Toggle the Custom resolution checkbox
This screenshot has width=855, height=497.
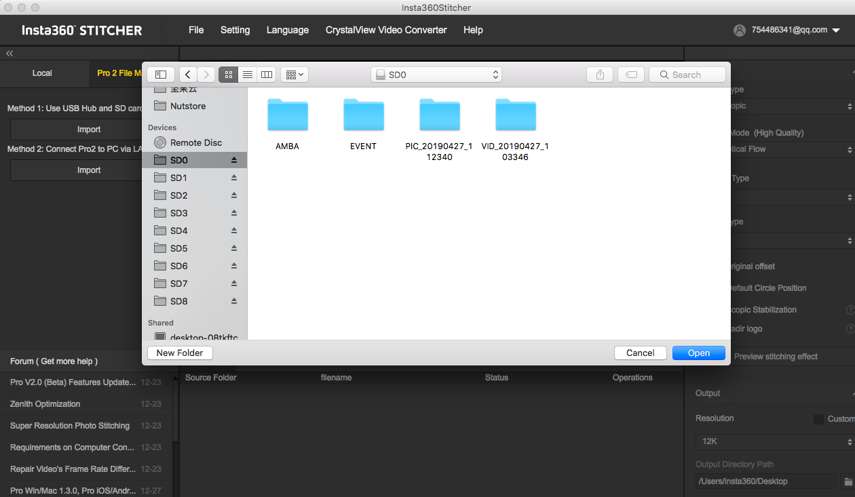[x=818, y=419]
